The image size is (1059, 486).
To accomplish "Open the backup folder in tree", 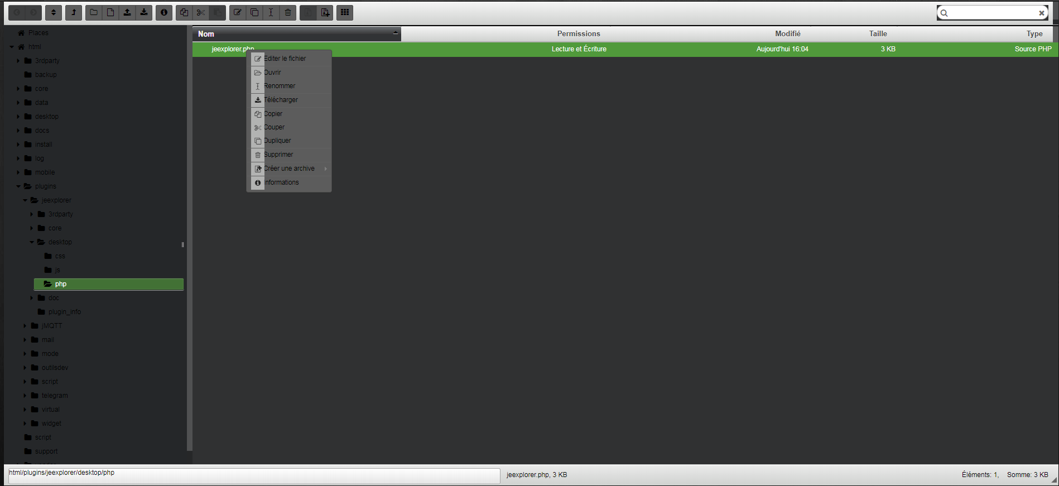I will (46, 75).
